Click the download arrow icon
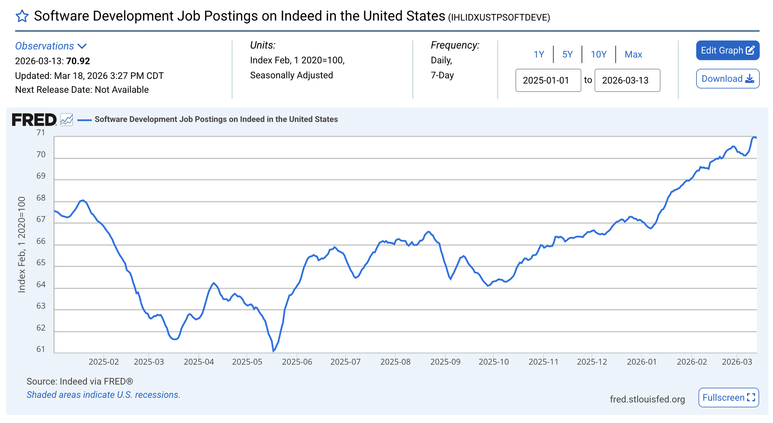Screen dimensions: 773x423 [x=750, y=79]
